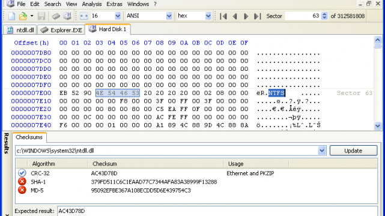Click the Open disk icon in toolbar

[x=67, y=16]
